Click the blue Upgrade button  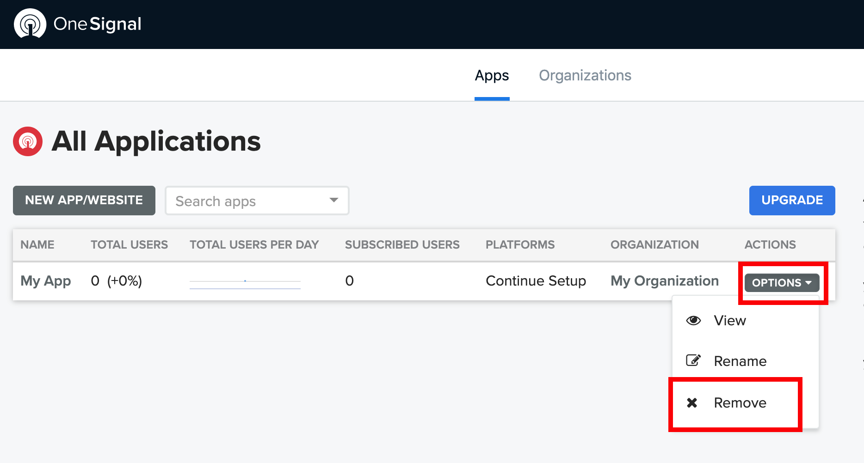click(792, 201)
